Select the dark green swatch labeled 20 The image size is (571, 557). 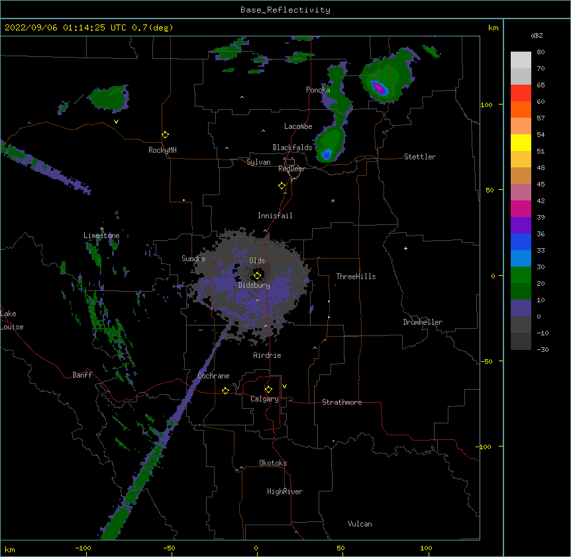[521, 291]
